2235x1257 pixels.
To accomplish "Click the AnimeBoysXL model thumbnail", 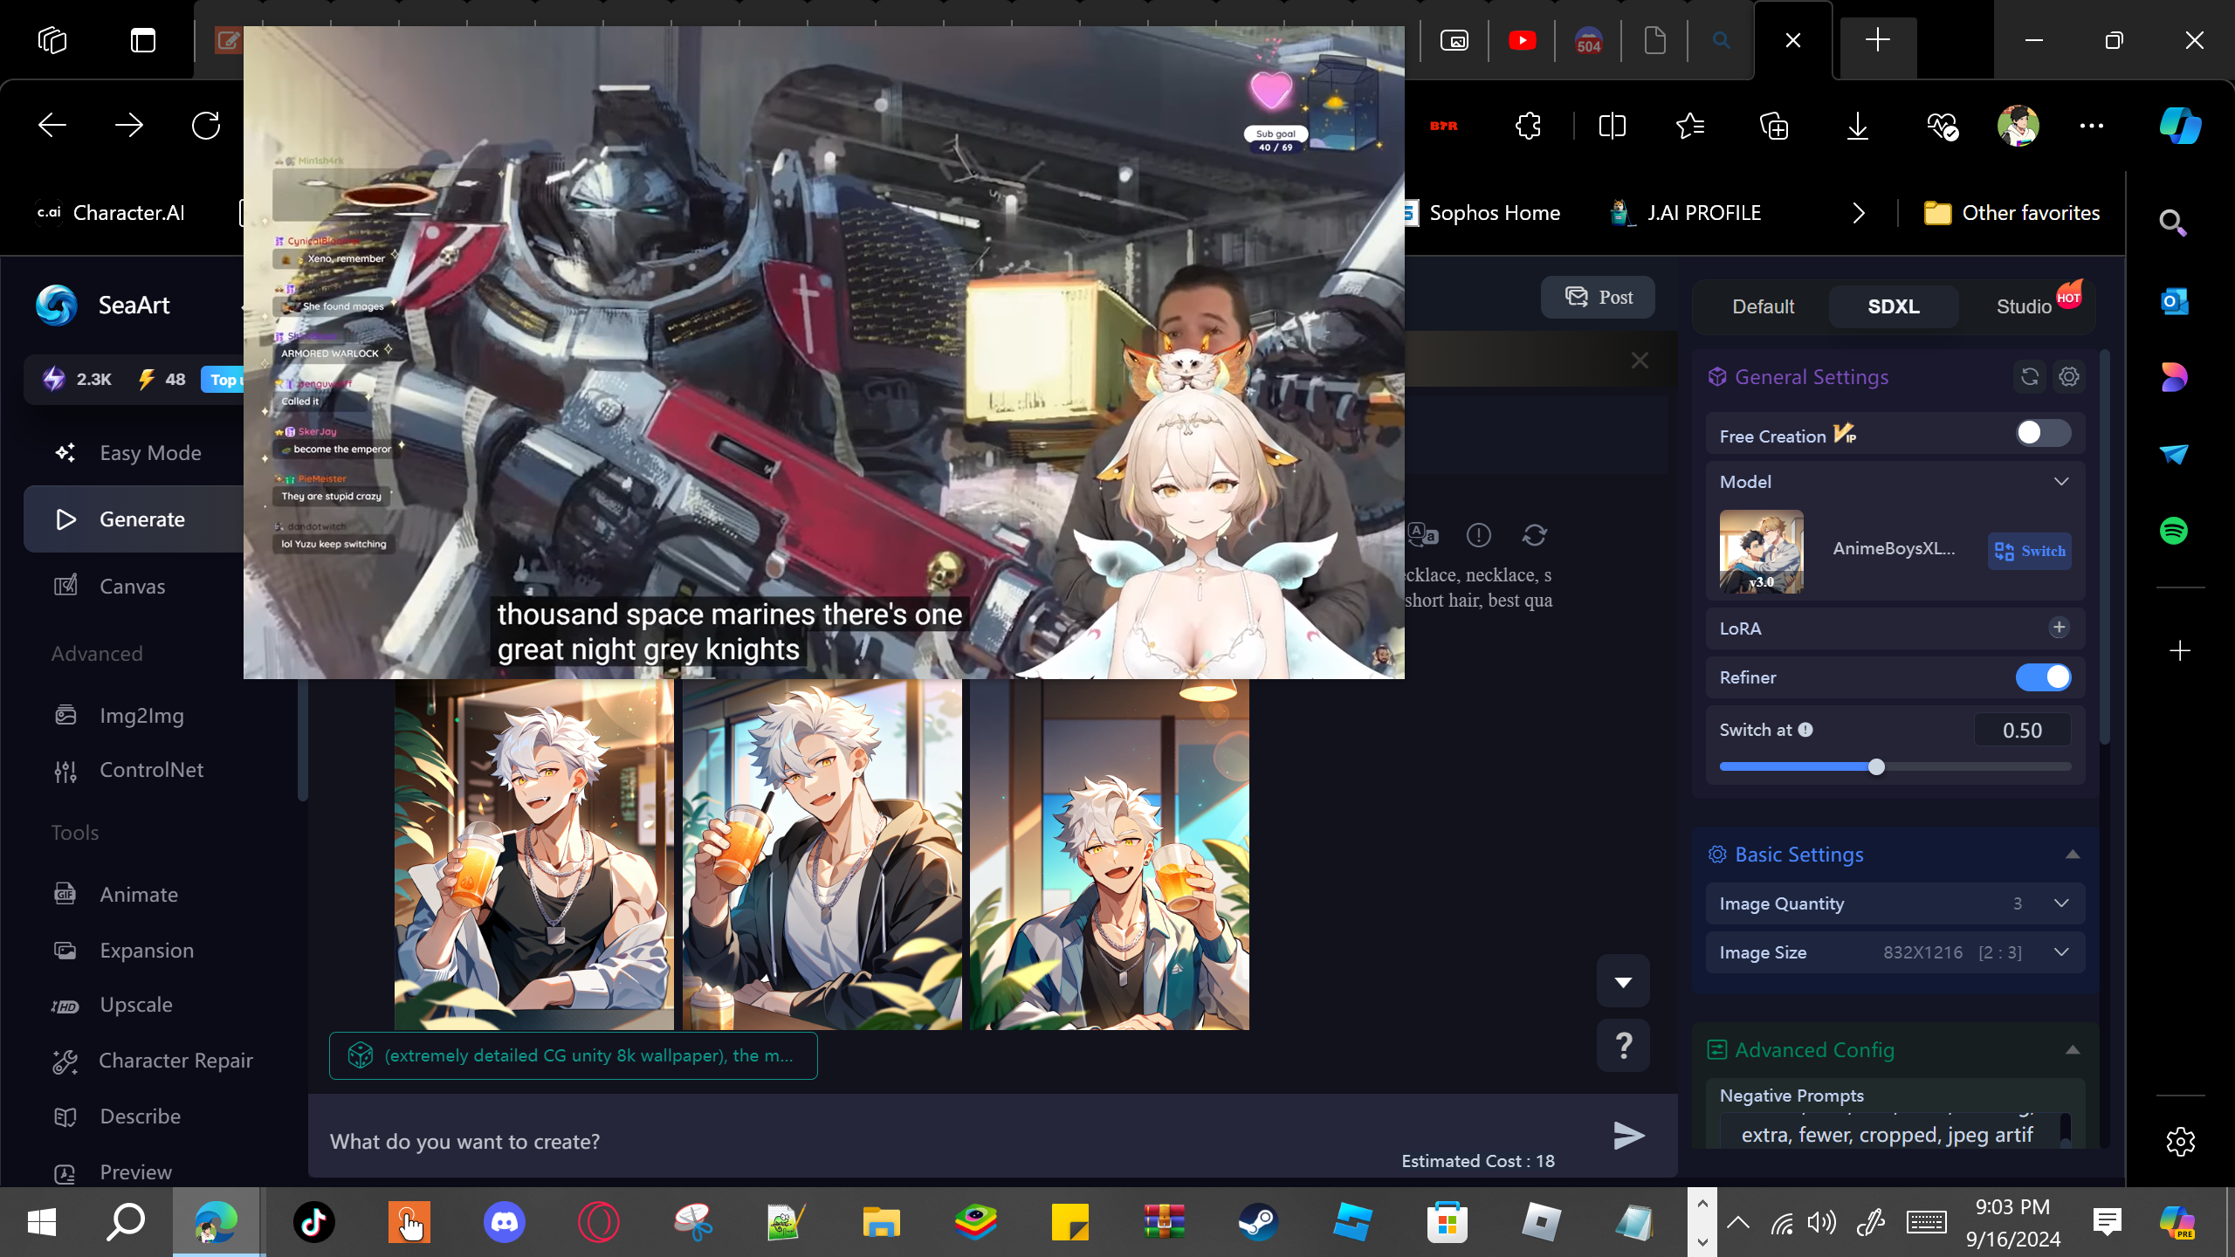I will click(x=1762, y=552).
